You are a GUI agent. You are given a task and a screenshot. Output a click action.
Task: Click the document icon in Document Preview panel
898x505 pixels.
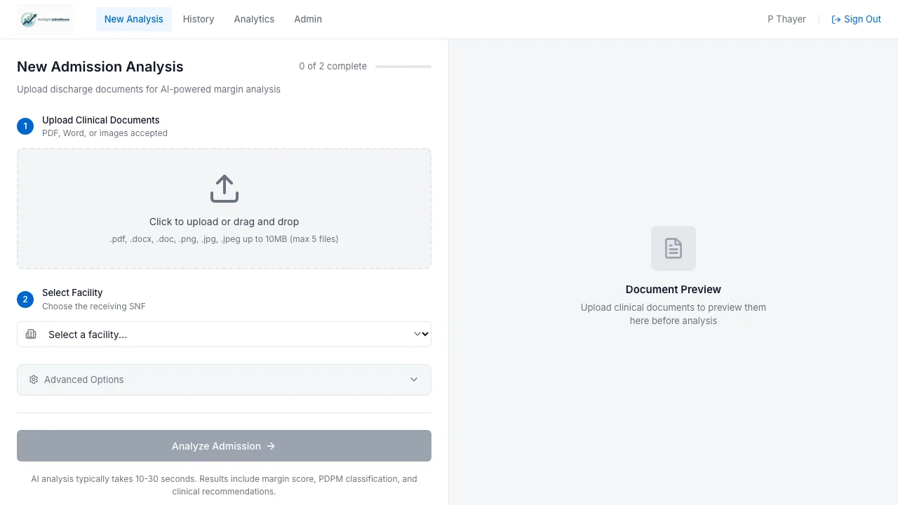(673, 248)
